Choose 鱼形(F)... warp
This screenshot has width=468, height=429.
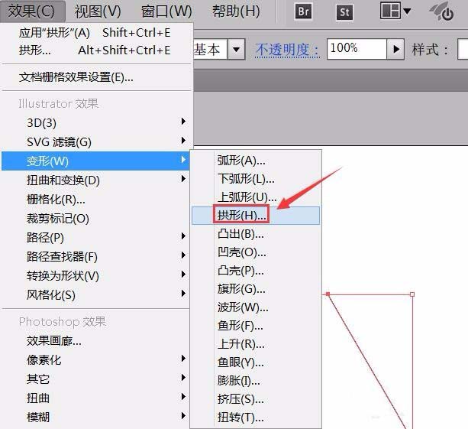[x=256, y=325]
